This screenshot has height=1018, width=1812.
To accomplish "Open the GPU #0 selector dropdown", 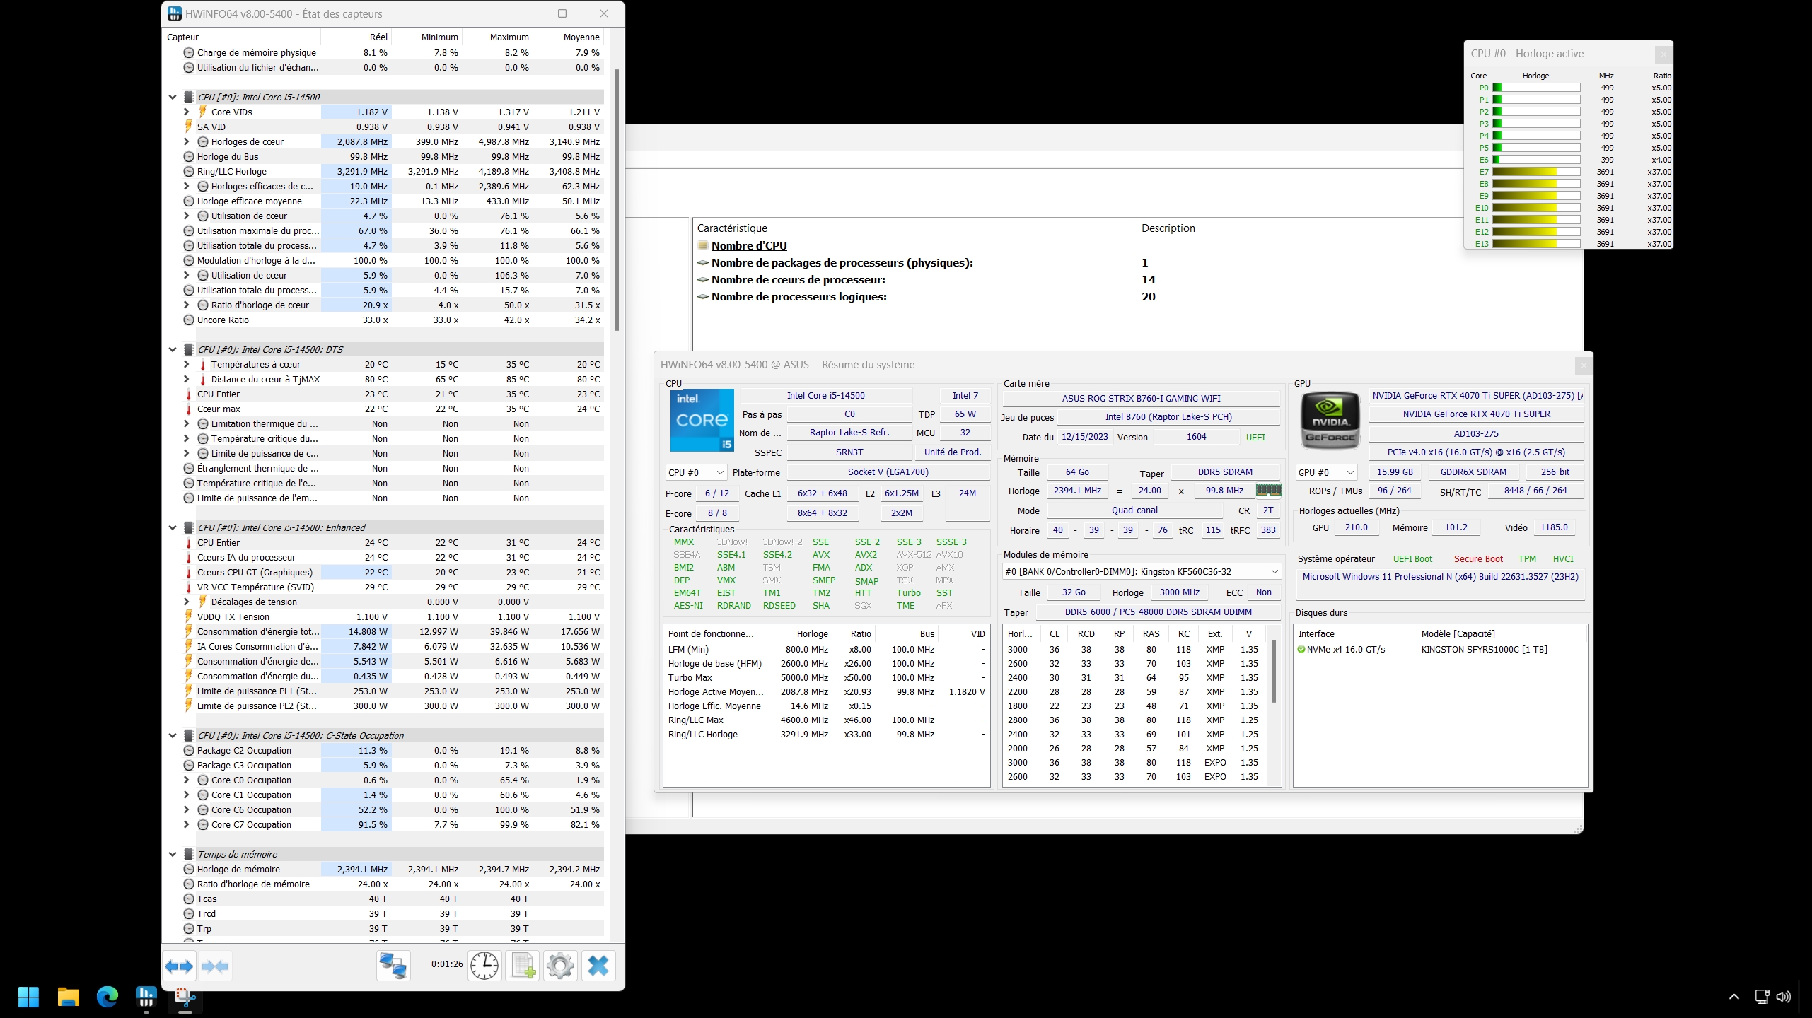I will pos(1326,472).
